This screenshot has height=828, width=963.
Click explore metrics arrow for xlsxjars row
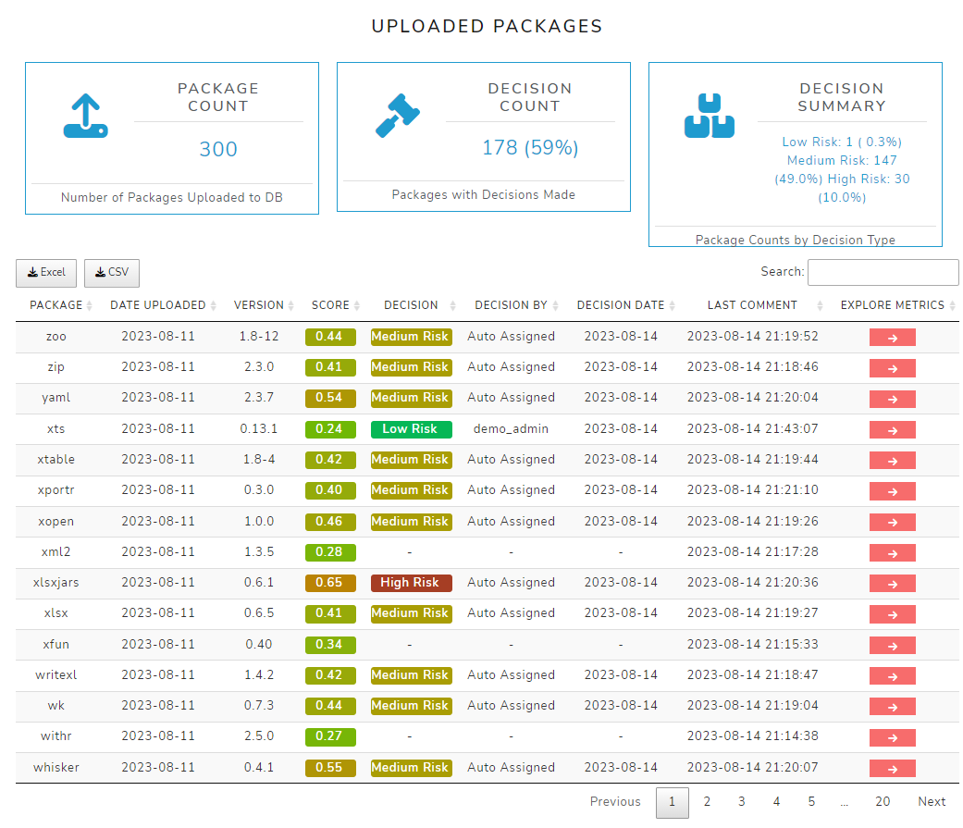pyautogui.click(x=892, y=584)
